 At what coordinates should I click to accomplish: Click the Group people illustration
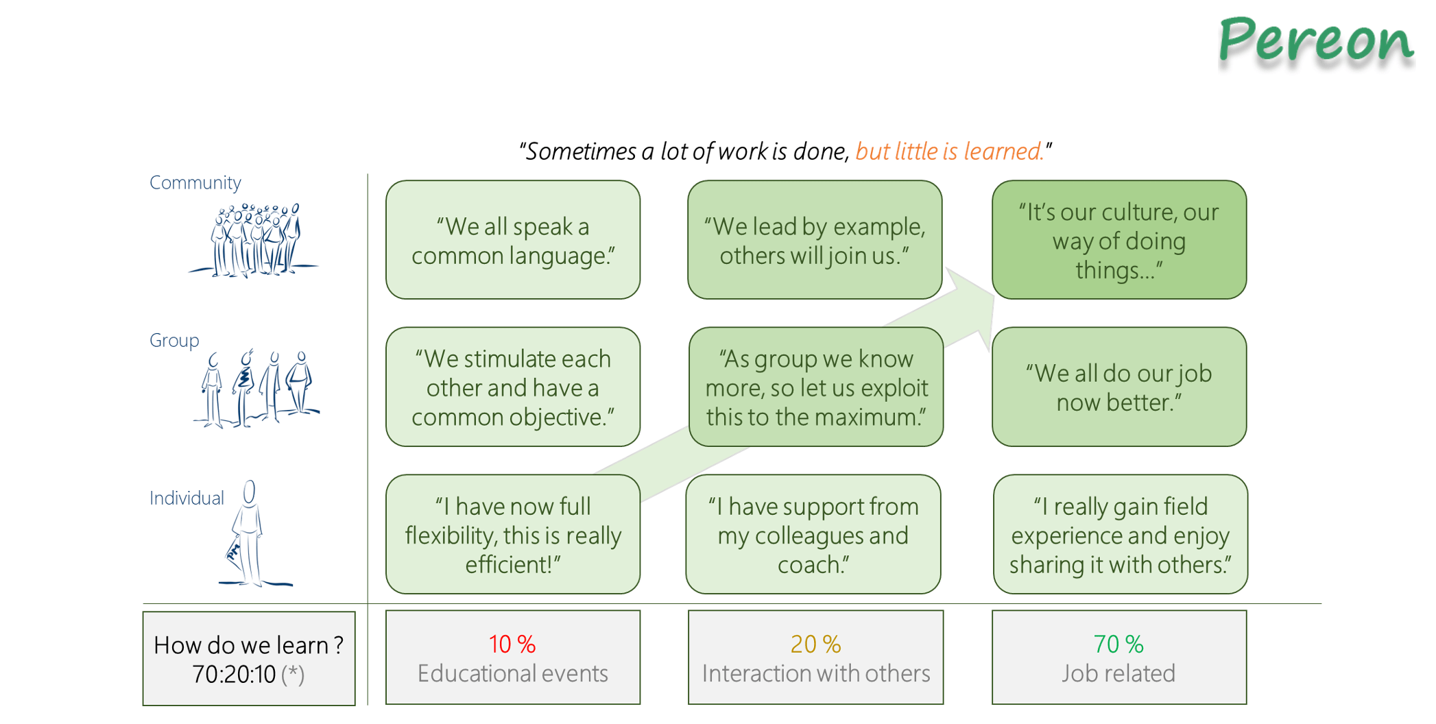pos(256,389)
